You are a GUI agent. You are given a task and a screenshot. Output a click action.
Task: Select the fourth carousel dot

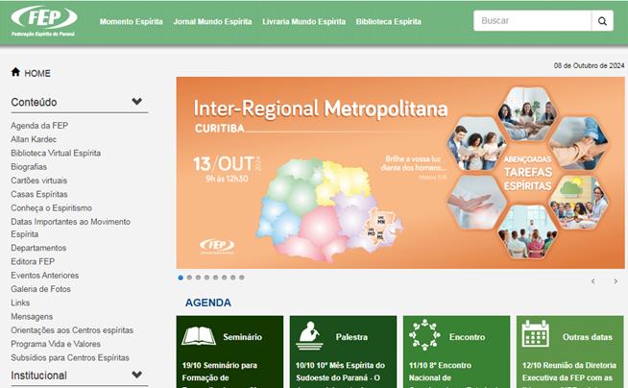point(207,278)
